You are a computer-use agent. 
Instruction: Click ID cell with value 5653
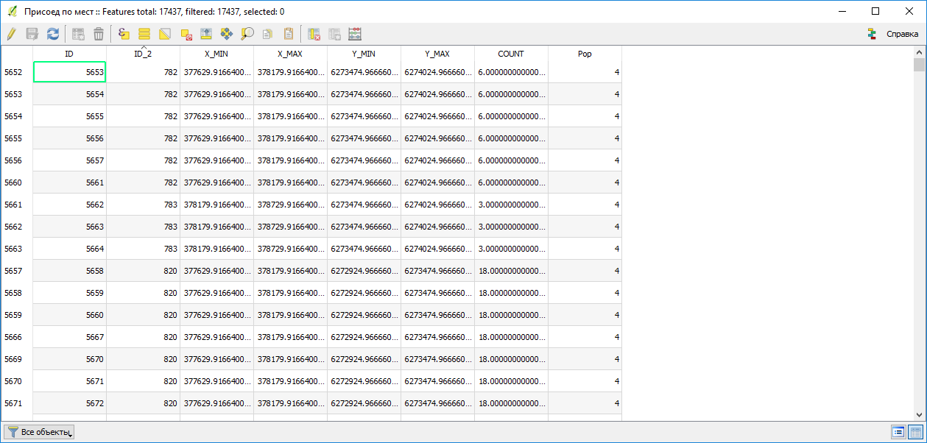pos(70,72)
